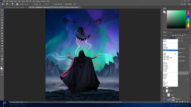Open the layer blend mode dropdown
This screenshot has height=107, width=191.
169,38
